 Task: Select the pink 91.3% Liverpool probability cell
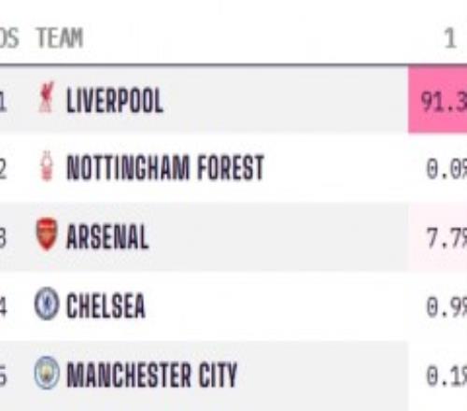[x=437, y=99]
